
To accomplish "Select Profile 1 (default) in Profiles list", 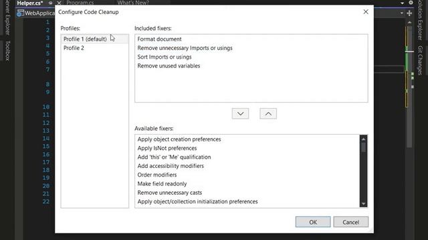I will tap(94, 39).
